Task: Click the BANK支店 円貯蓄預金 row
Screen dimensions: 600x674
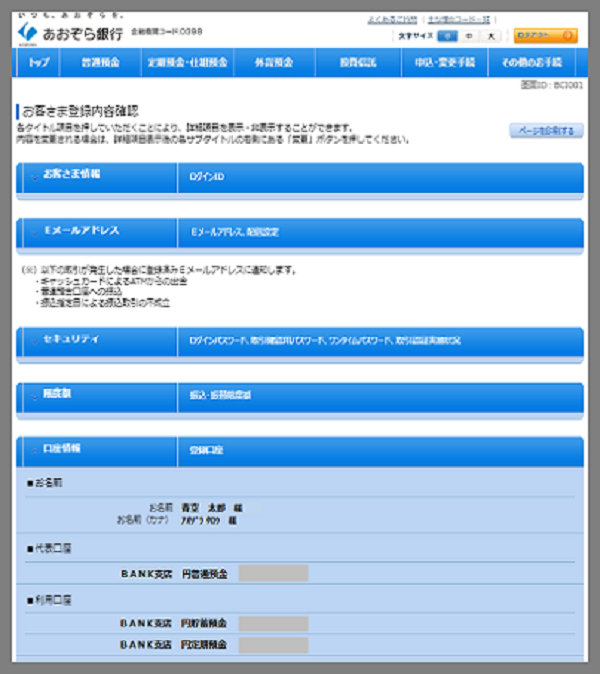Action: [300, 624]
